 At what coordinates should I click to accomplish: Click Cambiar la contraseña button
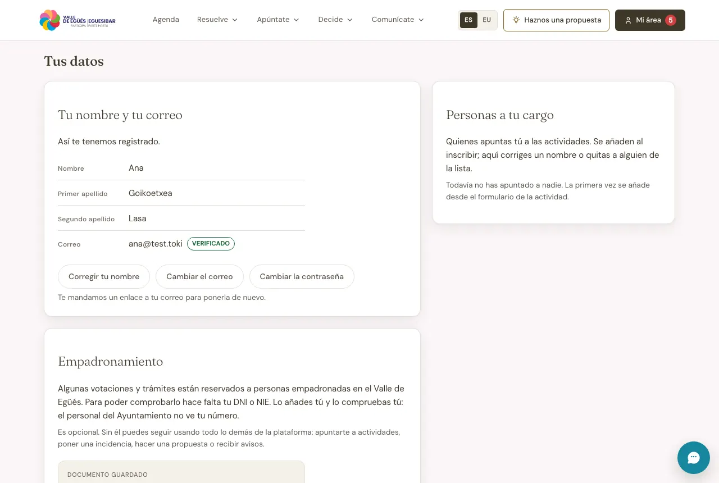pos(302,277)
